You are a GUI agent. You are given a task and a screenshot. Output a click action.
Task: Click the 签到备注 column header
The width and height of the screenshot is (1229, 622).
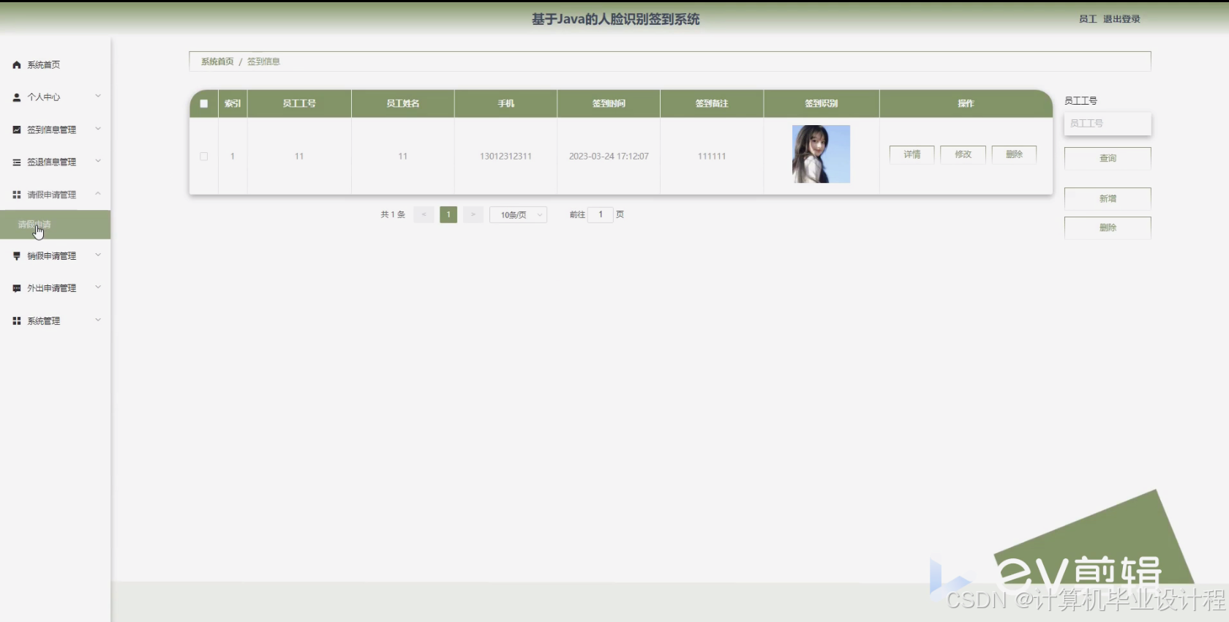pyautogui.click(x=712, y=104)
